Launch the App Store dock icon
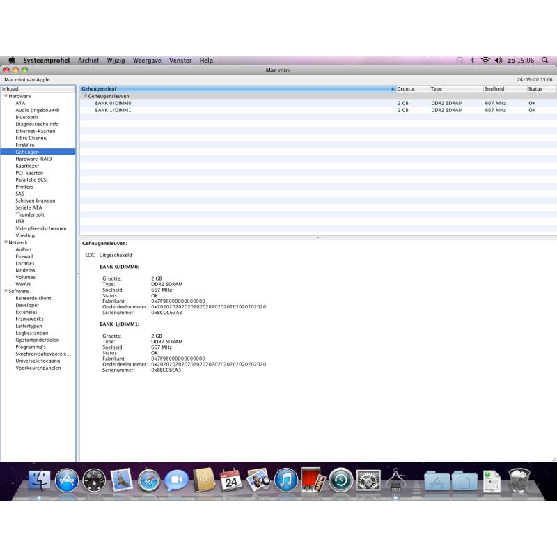 [x=67, y=480]
